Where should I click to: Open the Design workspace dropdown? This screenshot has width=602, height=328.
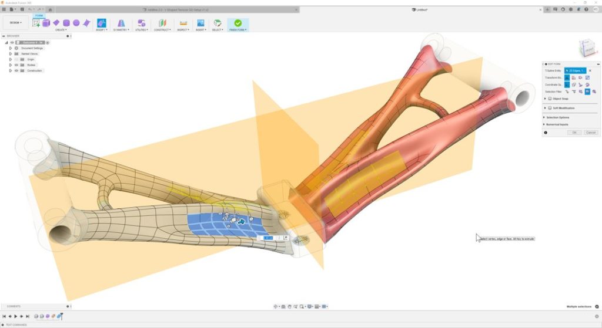(16, 23)
